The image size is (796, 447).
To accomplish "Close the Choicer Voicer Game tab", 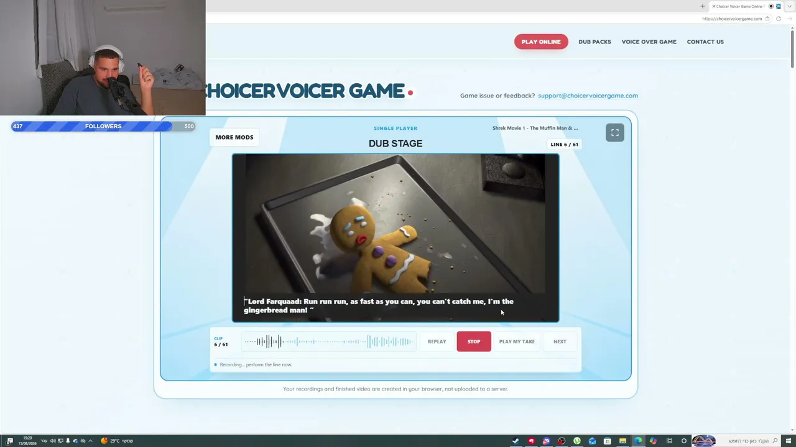I will [x=713, y=6].
